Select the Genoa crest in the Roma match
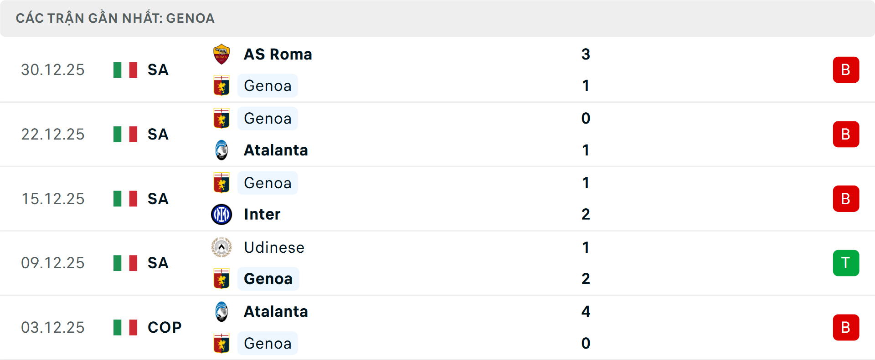The width and height of the screenshot is (875, 360). pyautogui.click(x=221, y=85)
